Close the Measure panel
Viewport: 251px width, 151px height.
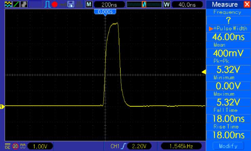[246, 4]
